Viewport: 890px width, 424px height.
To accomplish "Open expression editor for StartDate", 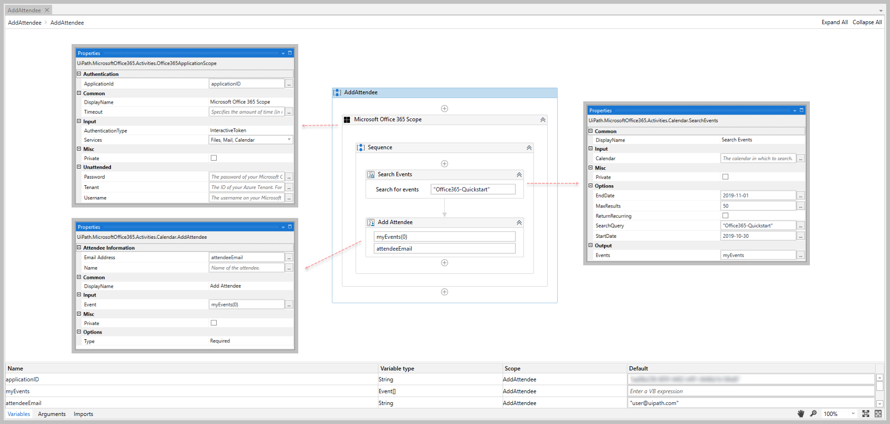I will pos(800,236).
